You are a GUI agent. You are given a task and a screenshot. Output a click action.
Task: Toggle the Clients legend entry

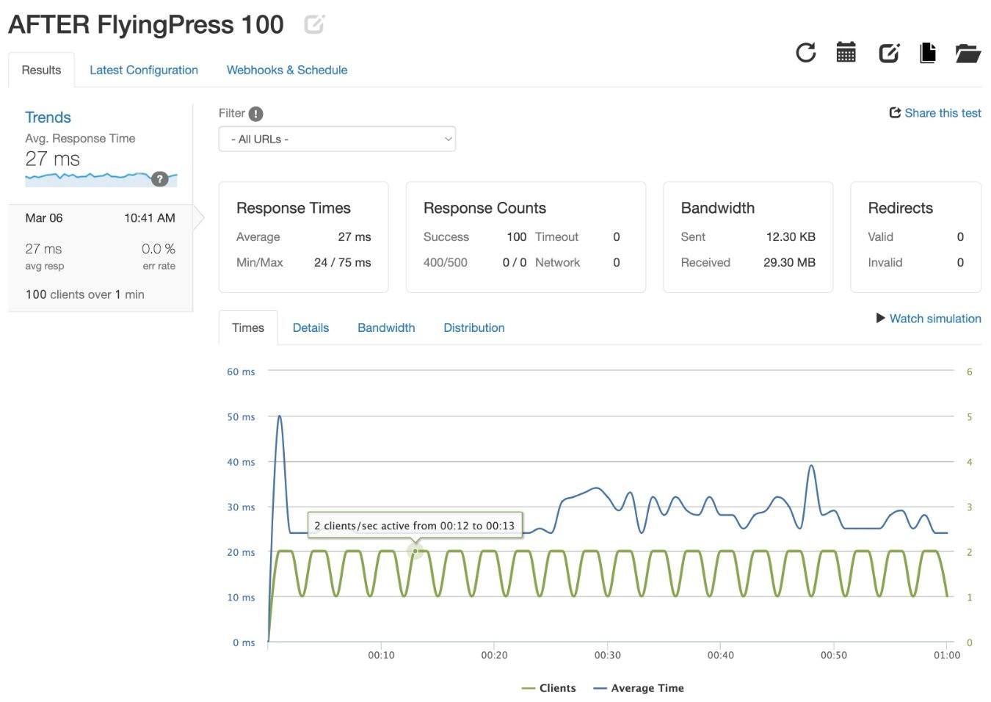pyautogui.click(x=549, y=688)
